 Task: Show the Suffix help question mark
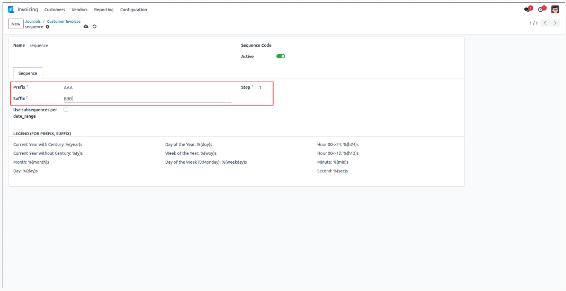coord(27,97)
